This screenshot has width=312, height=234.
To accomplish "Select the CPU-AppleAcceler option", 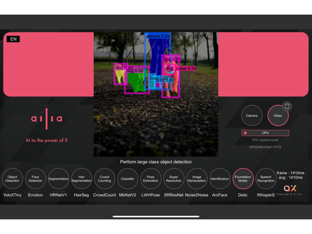I will (265, 140).
